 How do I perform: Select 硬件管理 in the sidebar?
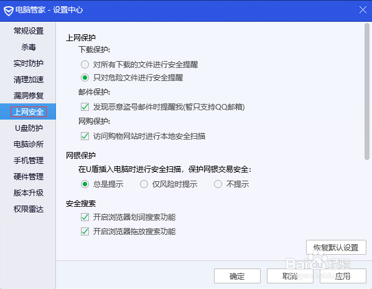click(29, 177)
